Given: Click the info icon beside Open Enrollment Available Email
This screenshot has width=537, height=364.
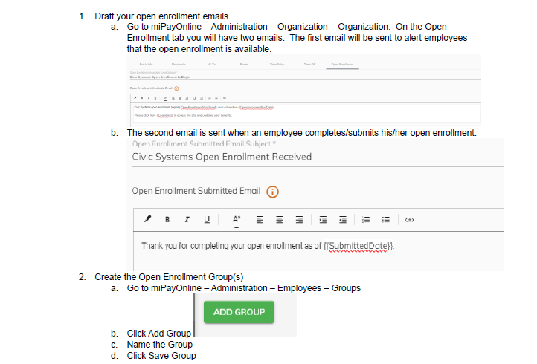Looking at the screenshot, I should pyautogui.click(x=176, y=88).
